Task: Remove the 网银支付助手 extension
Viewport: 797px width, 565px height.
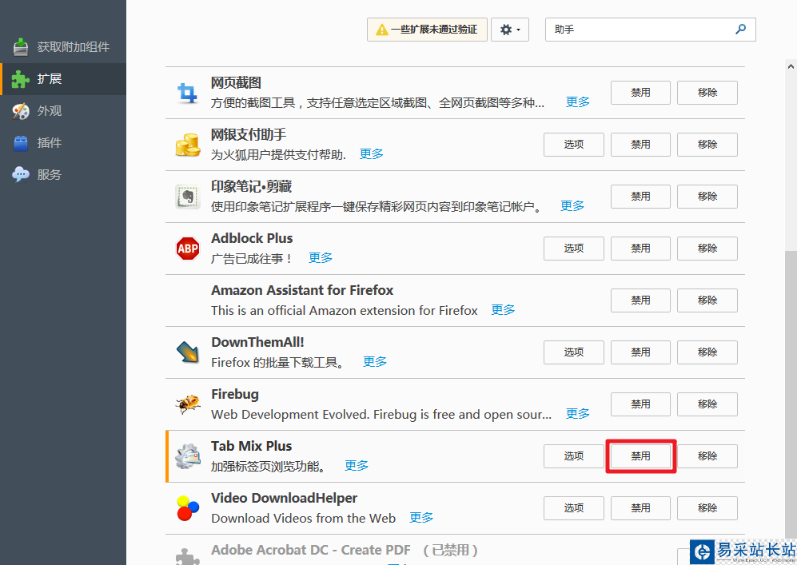Action: [707, 145]
